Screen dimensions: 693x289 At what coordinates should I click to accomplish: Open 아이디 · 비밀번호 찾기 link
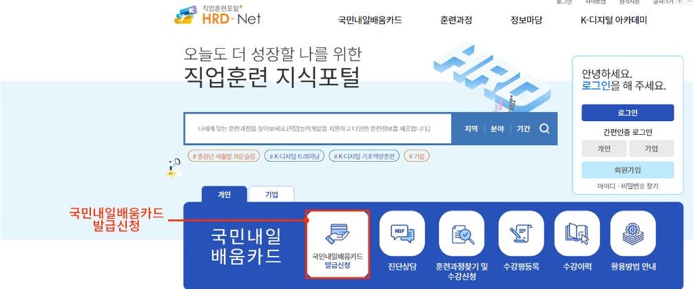tap(628, 186)
